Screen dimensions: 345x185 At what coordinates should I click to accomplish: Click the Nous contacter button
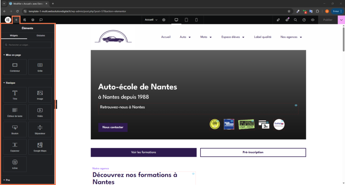click(113, 127)
